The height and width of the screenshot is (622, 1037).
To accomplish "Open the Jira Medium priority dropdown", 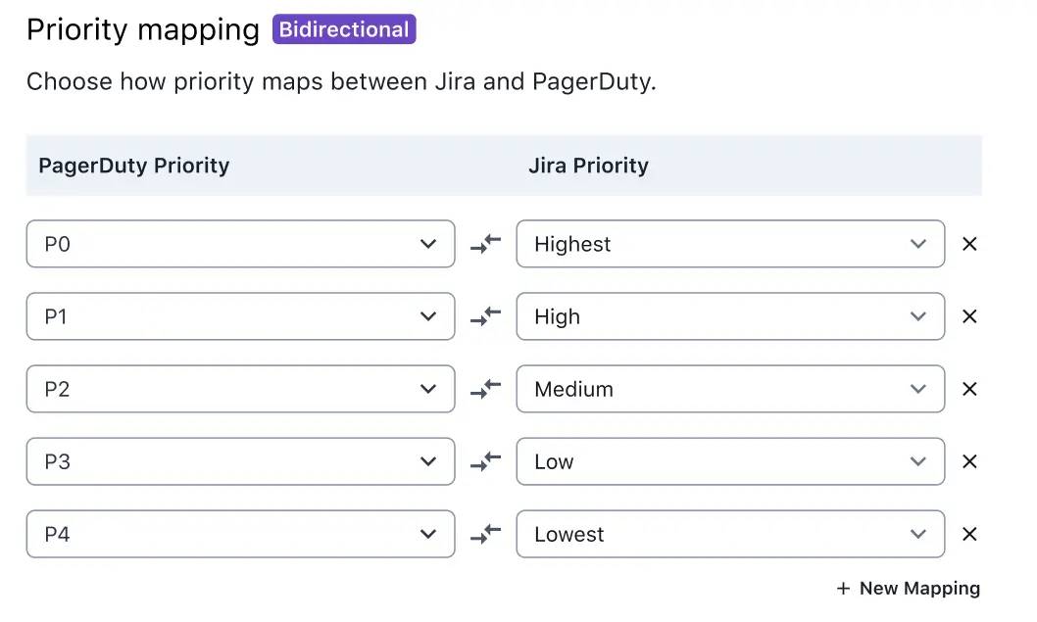I will click(730, 389).
